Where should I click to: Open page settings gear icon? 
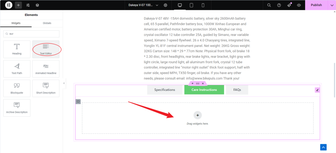point(165,5)
